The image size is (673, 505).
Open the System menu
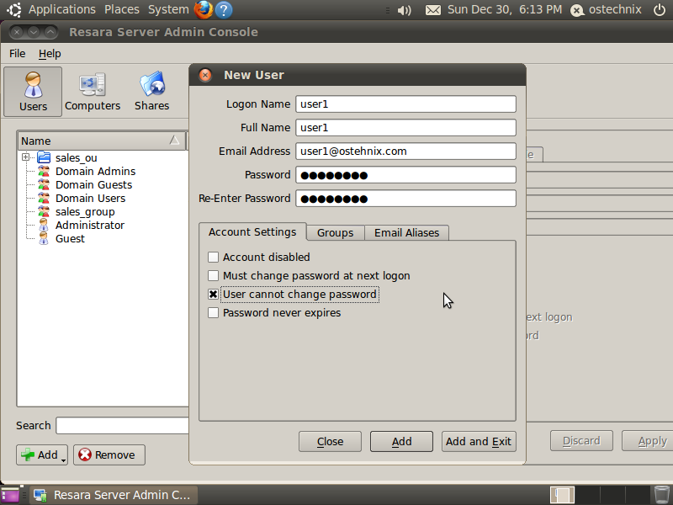click(168, 9)
